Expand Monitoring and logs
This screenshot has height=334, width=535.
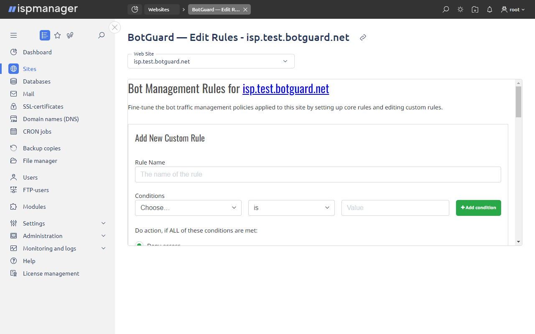(57, 248)
